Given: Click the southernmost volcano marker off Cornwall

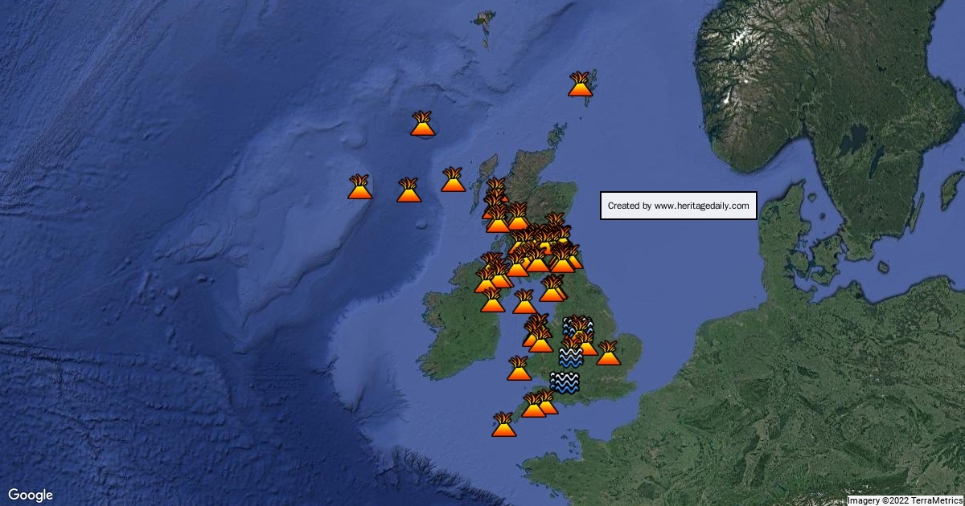Looking at the screenshot, I should click(503, 425).
